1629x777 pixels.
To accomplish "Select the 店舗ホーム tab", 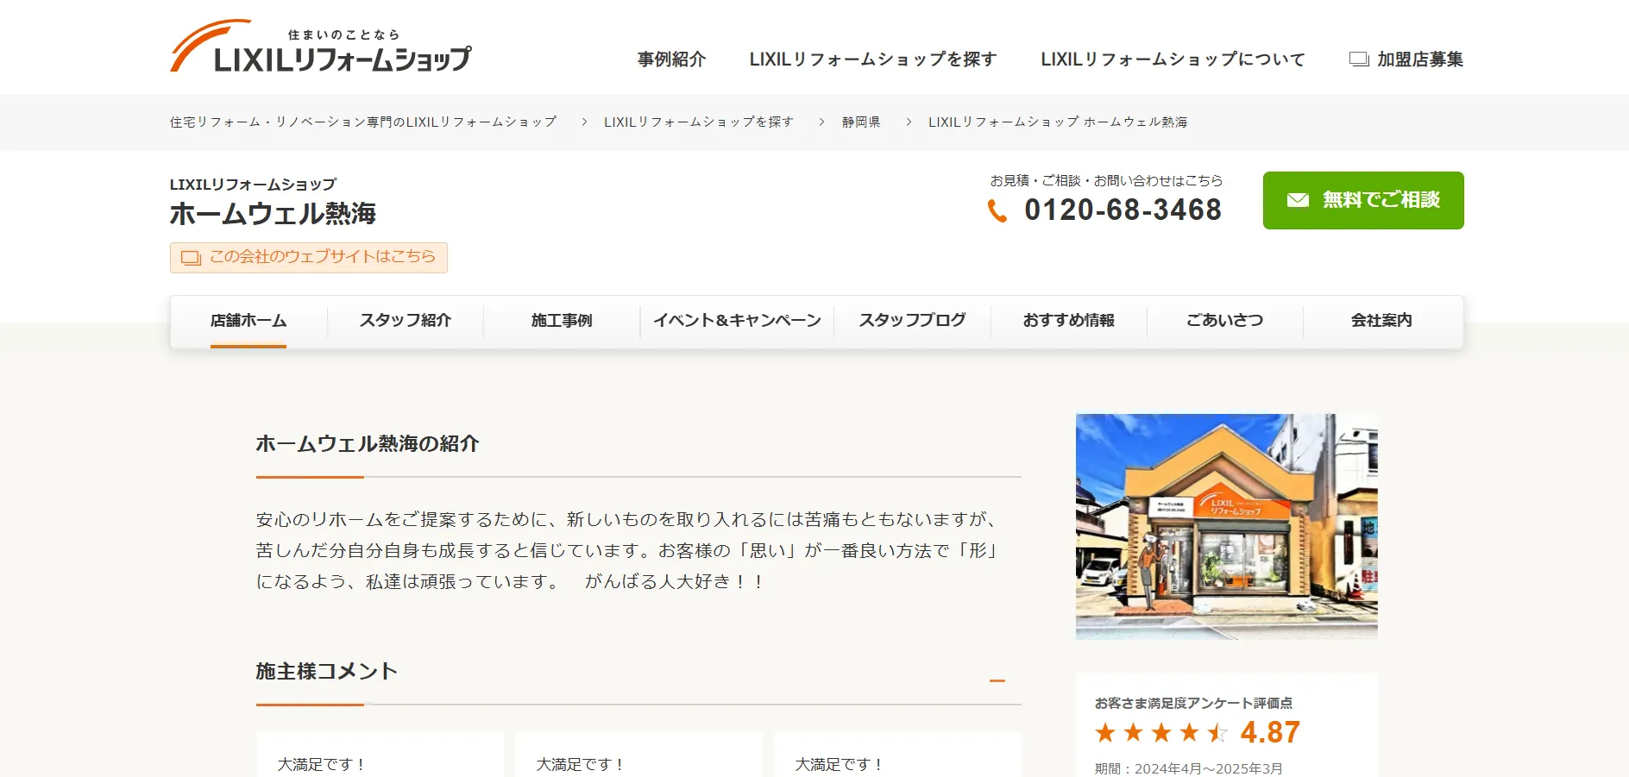I will [248, 321].
